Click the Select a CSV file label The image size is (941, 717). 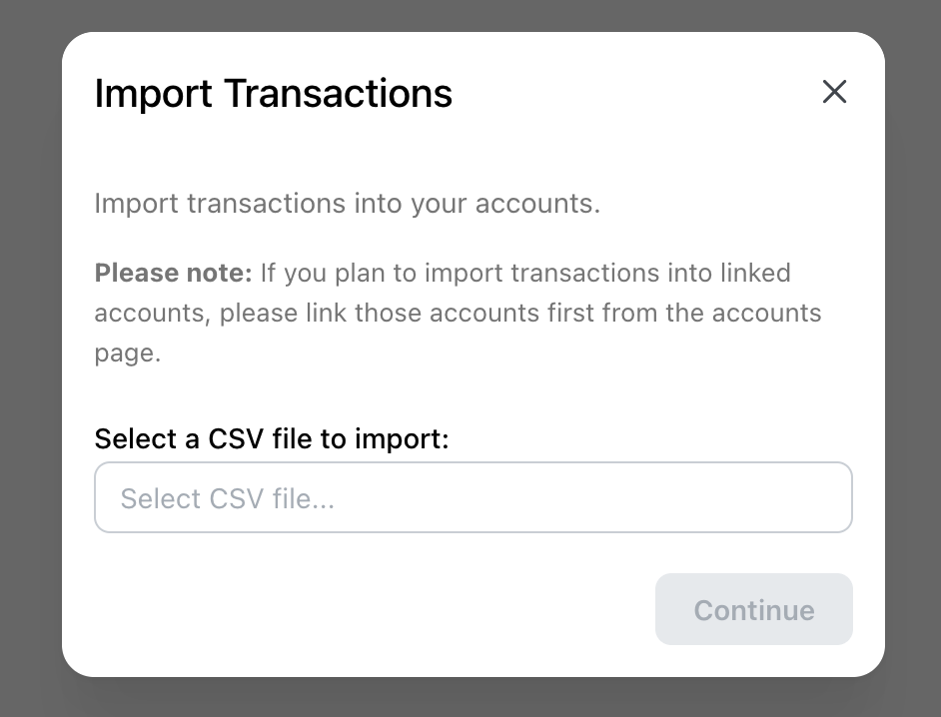point(272,438)
